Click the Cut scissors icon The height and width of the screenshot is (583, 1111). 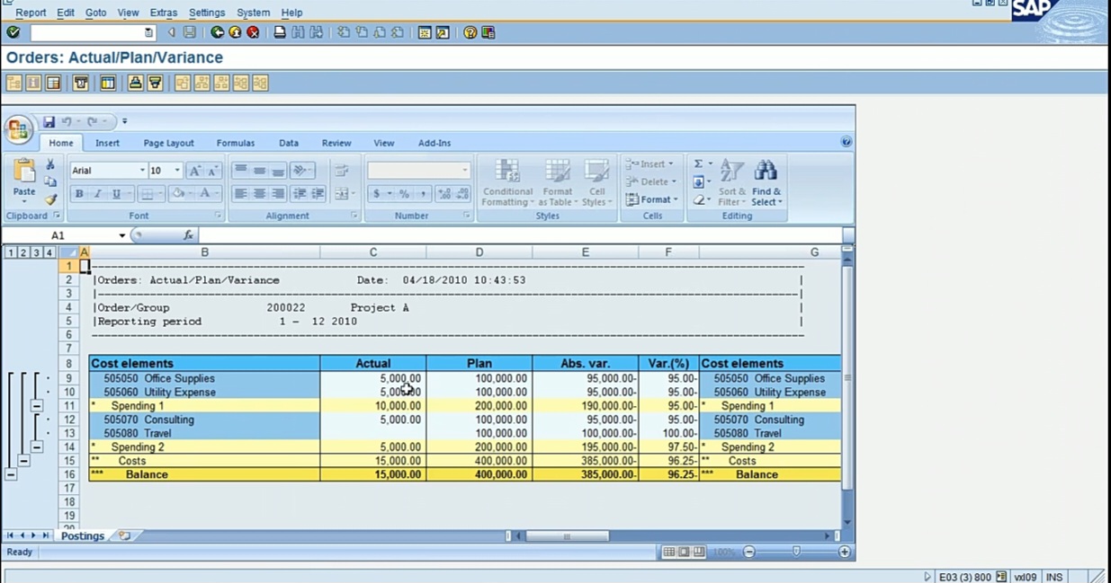click(x=50, y=165)
